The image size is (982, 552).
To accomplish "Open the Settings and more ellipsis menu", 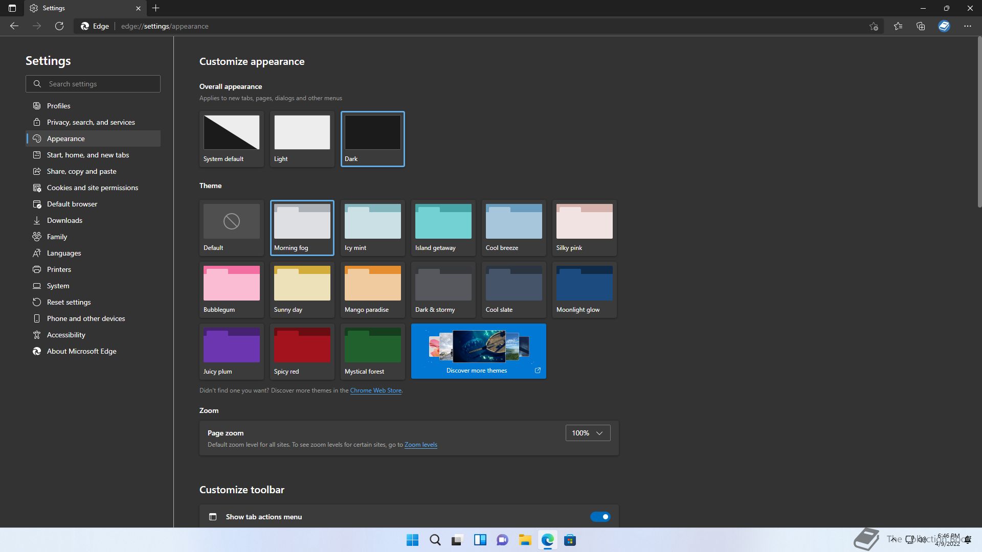I will point(968,26).
